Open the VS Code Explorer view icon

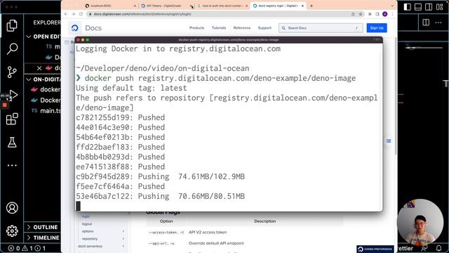coord(12,25)
